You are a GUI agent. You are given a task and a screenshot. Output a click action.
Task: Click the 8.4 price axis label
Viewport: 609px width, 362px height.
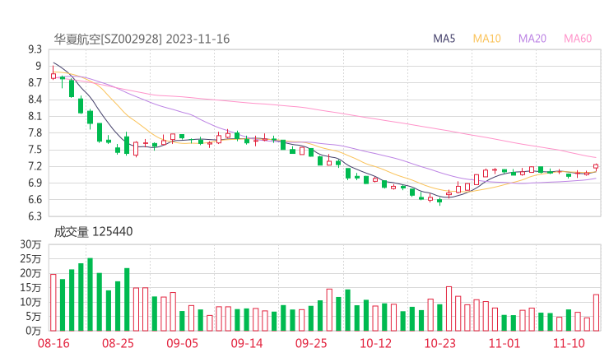tap(35, 100)
